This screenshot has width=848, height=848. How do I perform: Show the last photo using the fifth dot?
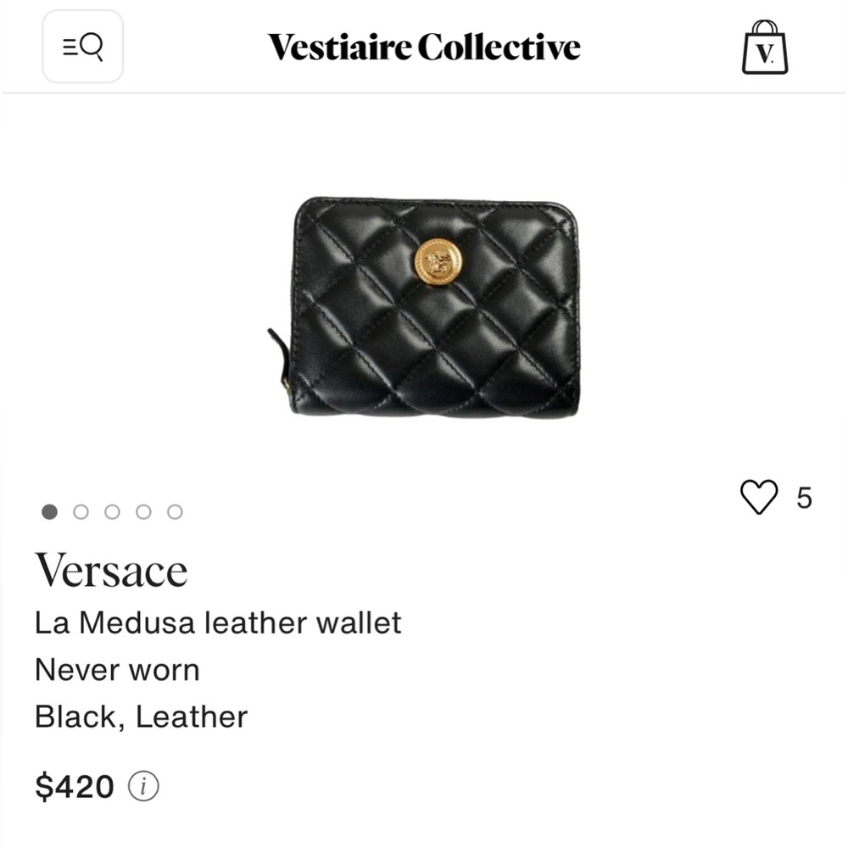point(176,511)
